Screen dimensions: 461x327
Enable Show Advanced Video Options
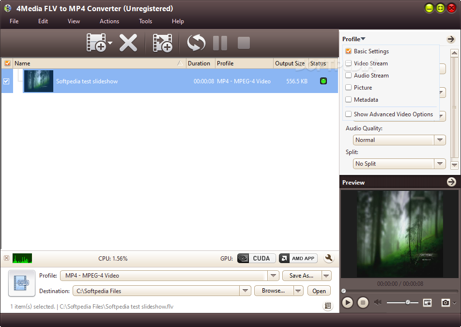tap(348, 114)
